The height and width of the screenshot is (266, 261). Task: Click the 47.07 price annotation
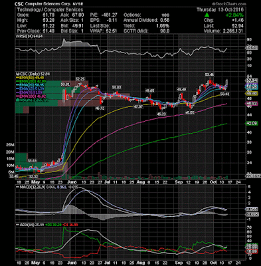[x=137, y=106]
